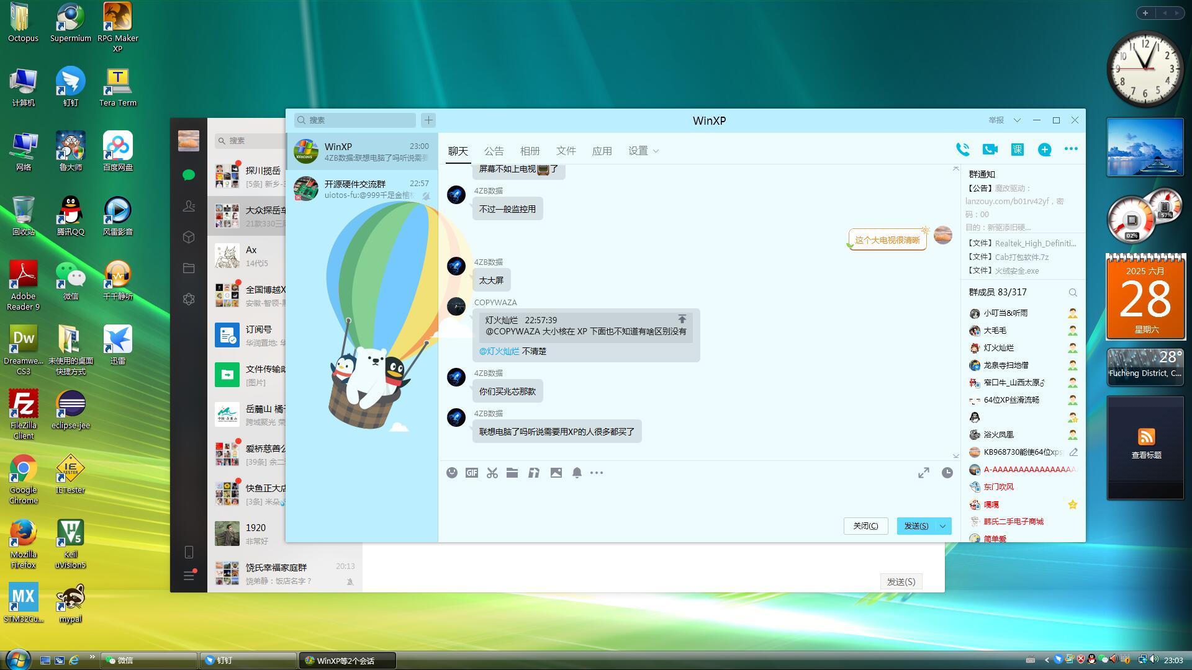This screenshot has height=670, width=1192.
Task: Open message history clock icon
Action: pyautogui.click(x=947, y=473)
